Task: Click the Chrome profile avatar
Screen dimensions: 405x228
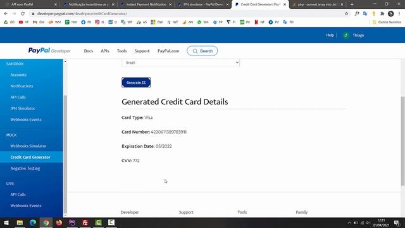Action: point(391,14)
